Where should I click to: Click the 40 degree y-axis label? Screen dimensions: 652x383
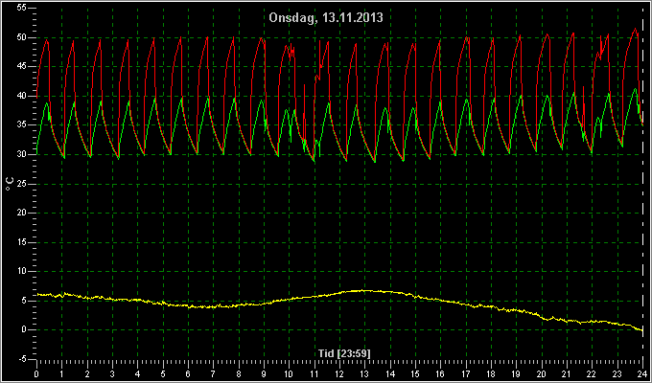(22, 97)
